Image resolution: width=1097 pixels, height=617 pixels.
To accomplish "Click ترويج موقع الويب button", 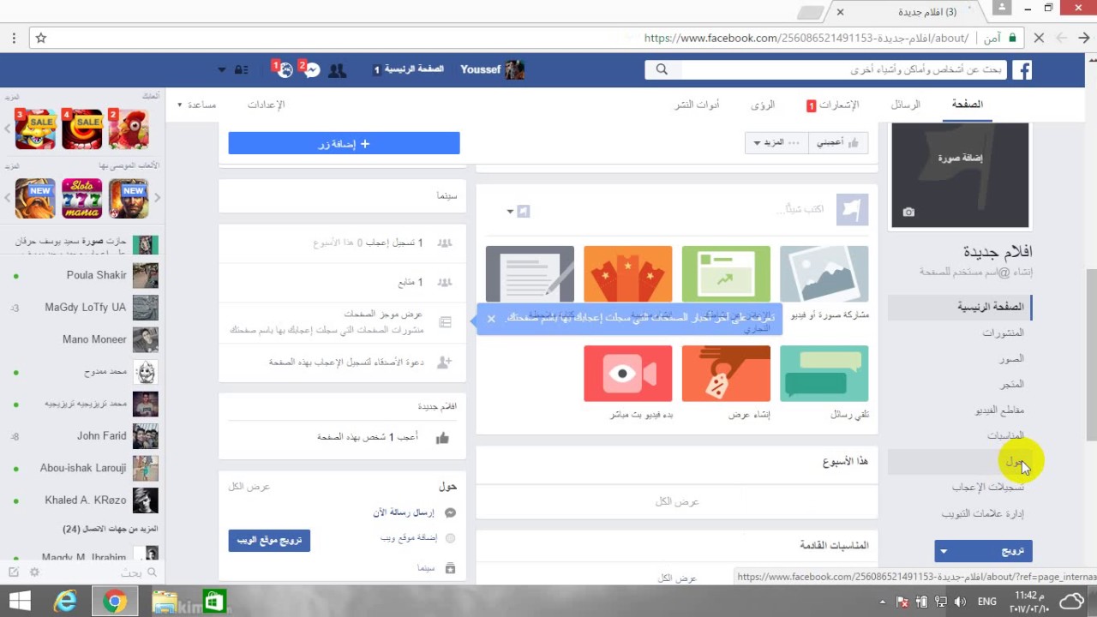I will [269, 541].
